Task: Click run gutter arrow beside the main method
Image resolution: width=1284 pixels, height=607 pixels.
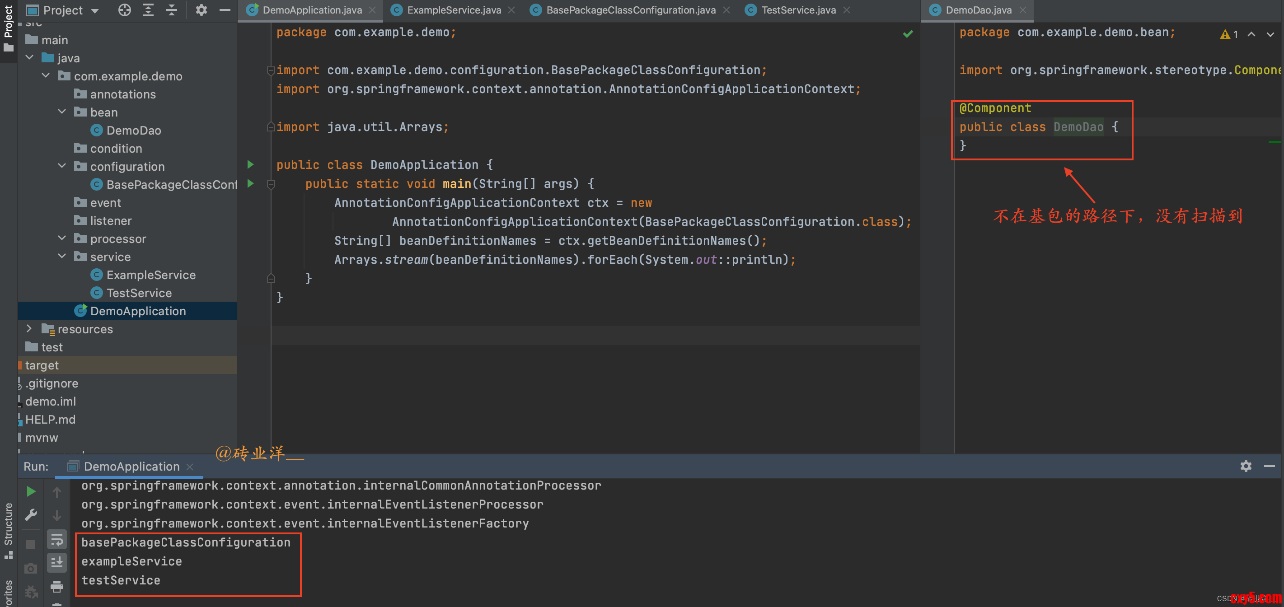Action: click(251, 183)
